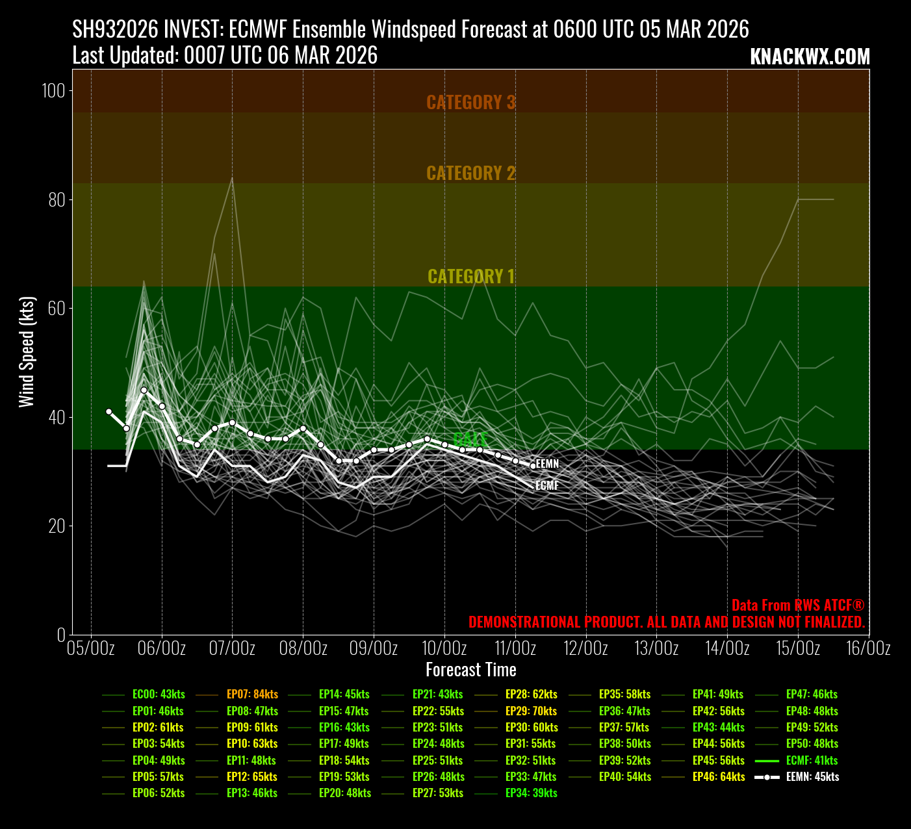The width and height of the screenshot is (911, 829).
Task: Click the KNACKWX.COM watermark link
Action: [809, 57]
